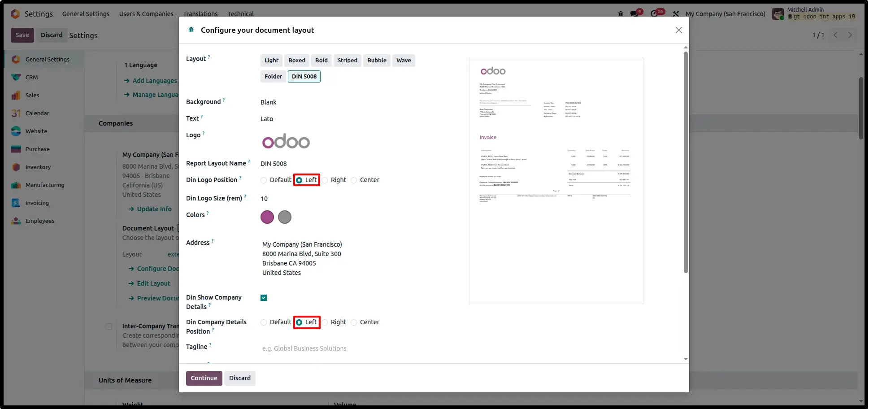The width and height of the screenshot is (869, 409).
Task: Go to next record pager arrow
Action: (850, 35)
